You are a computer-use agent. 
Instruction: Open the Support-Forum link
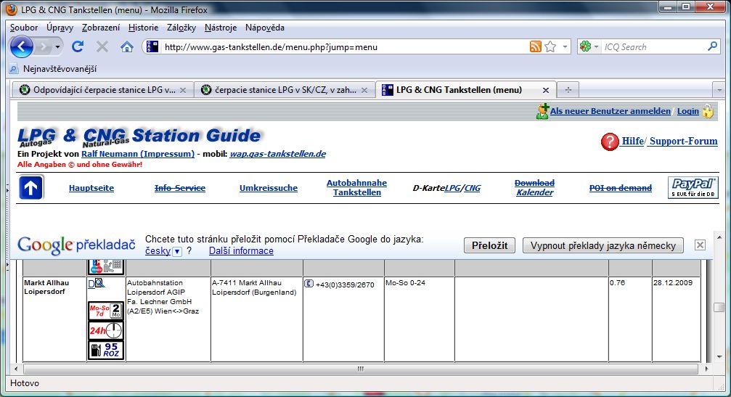[x=683, y=142]
